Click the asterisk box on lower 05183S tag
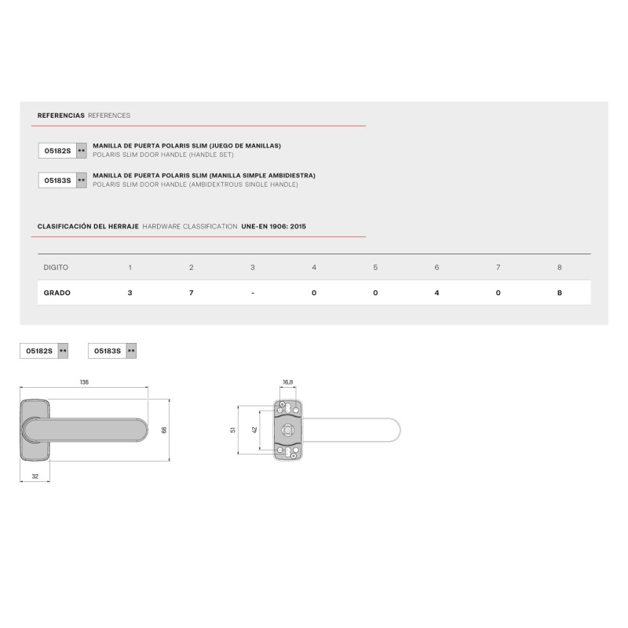 click(x=132, y=352)
